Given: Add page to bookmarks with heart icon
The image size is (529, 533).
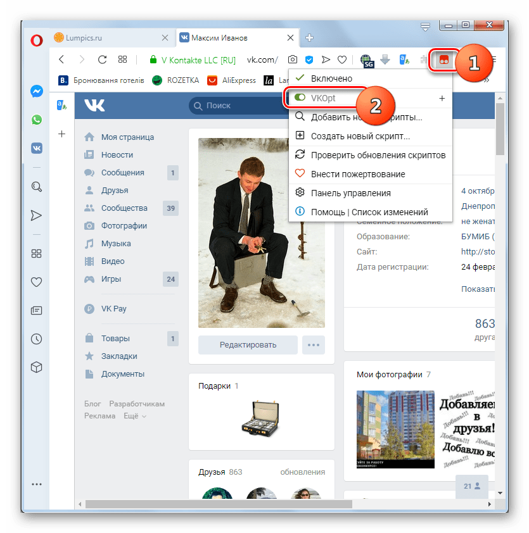Looking at the screenshot, I should point(342,60).
